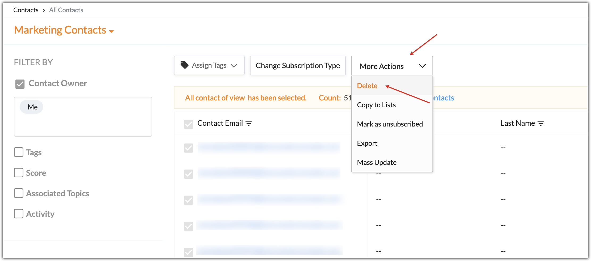The image size is (591, 261).
Task: Tick the Score filter checkbox
Action: pyautogui.click(x=19, y=173)
